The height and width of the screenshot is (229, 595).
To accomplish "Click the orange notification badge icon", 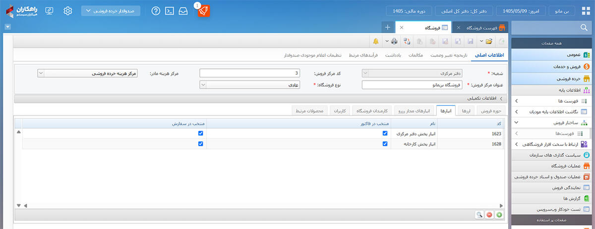I will (204, 11).
